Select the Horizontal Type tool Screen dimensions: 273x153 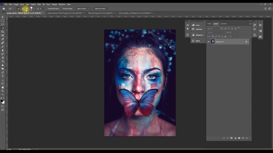(3, 76)
